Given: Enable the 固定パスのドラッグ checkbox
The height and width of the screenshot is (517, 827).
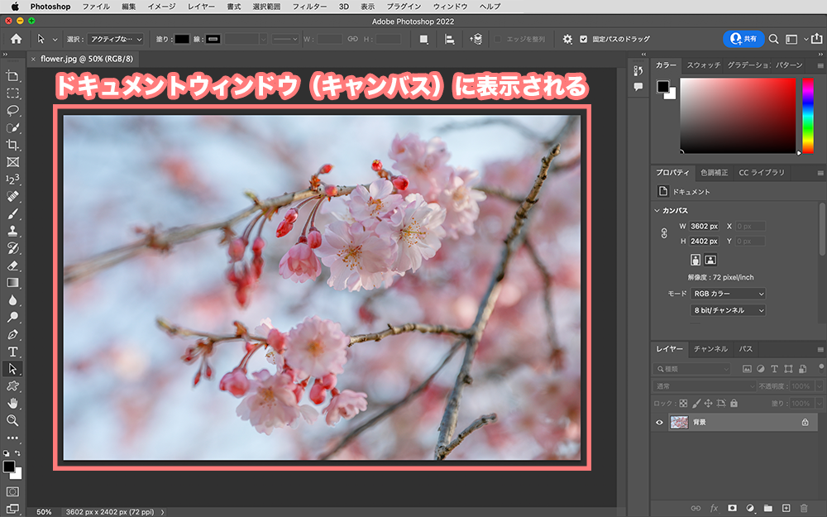Looking at the screenshot, I should (x=583, y=39).
